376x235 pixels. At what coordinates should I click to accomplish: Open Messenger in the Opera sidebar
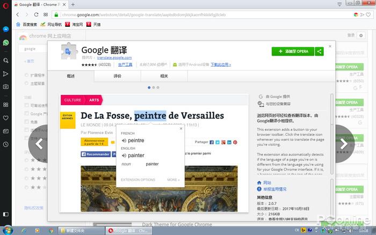coord(5,30)
